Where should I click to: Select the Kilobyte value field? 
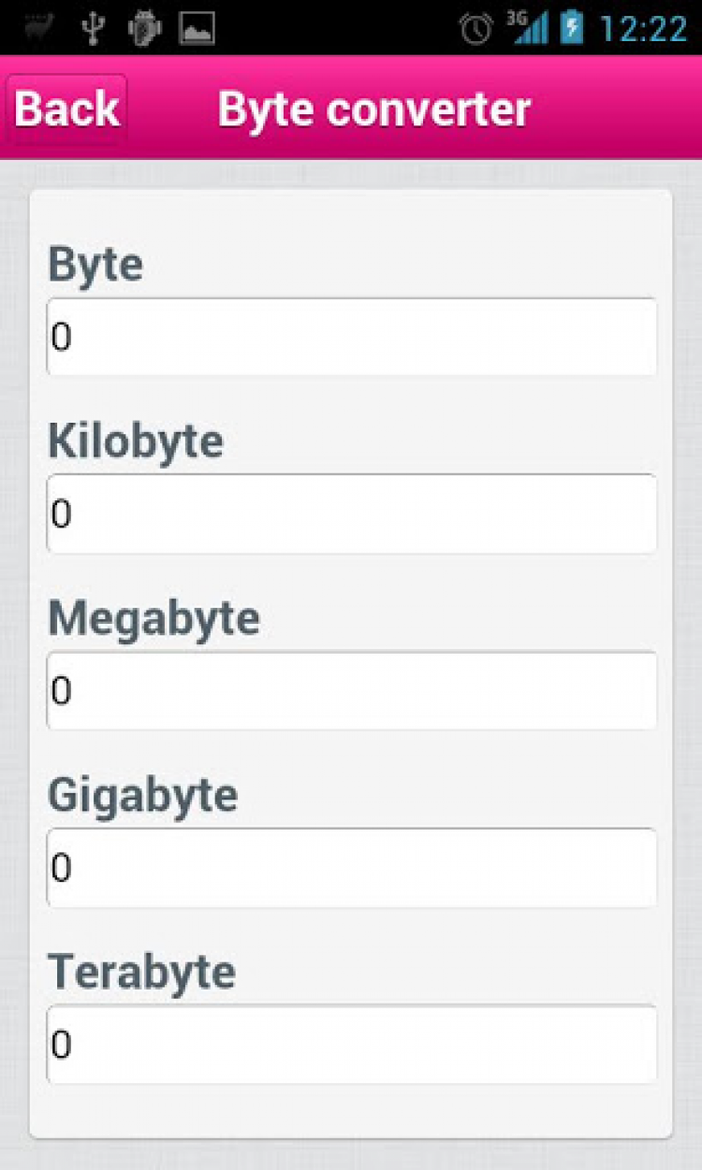352,513
